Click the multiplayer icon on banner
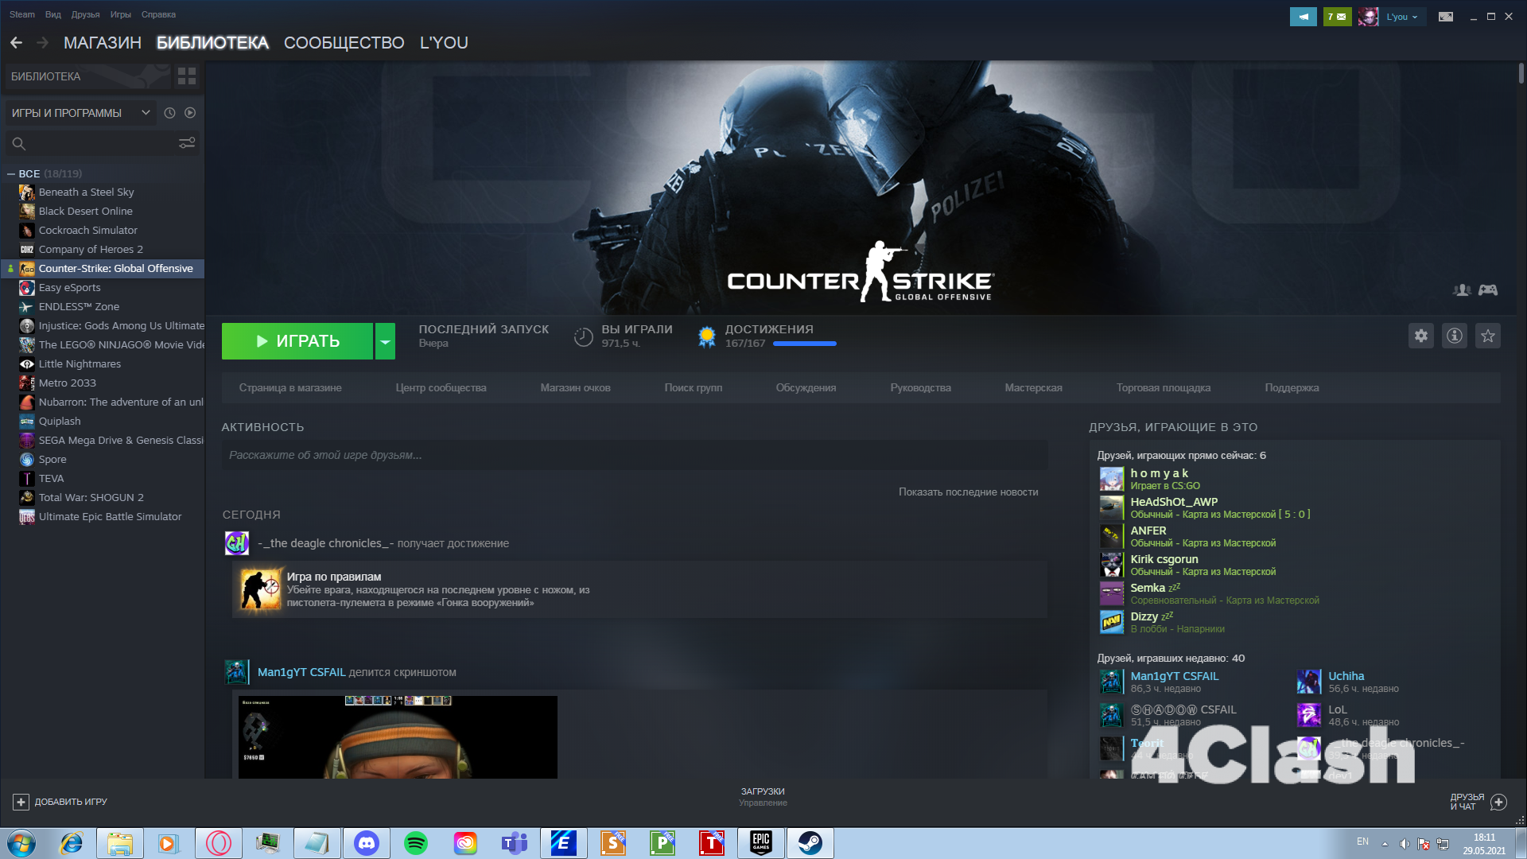 [1462, 290]
